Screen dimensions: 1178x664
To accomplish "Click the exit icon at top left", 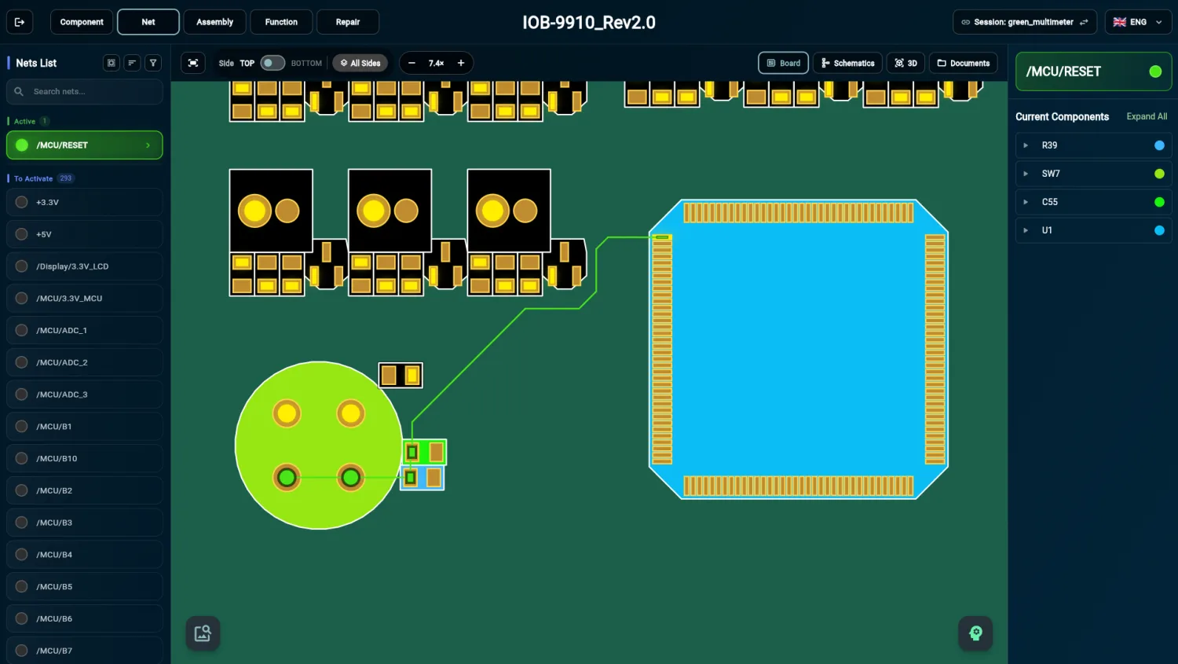I will (x=20, y=22).
